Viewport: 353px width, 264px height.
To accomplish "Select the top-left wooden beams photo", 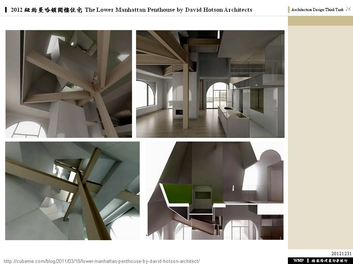I will tap(69, 84).
